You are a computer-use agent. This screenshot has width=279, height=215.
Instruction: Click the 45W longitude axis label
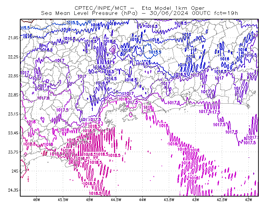pyautogui.click(x=90, y=200)
